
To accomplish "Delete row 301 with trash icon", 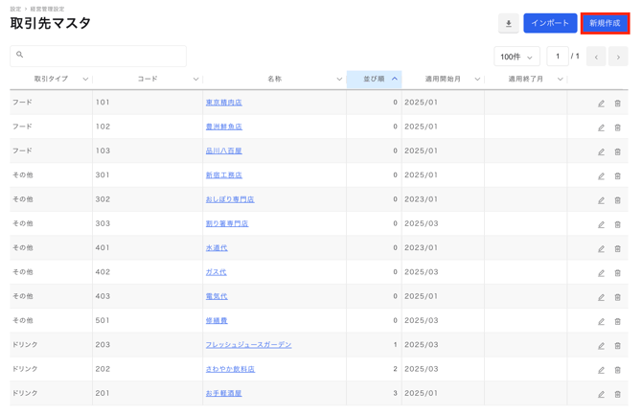I will click(617, 176).
